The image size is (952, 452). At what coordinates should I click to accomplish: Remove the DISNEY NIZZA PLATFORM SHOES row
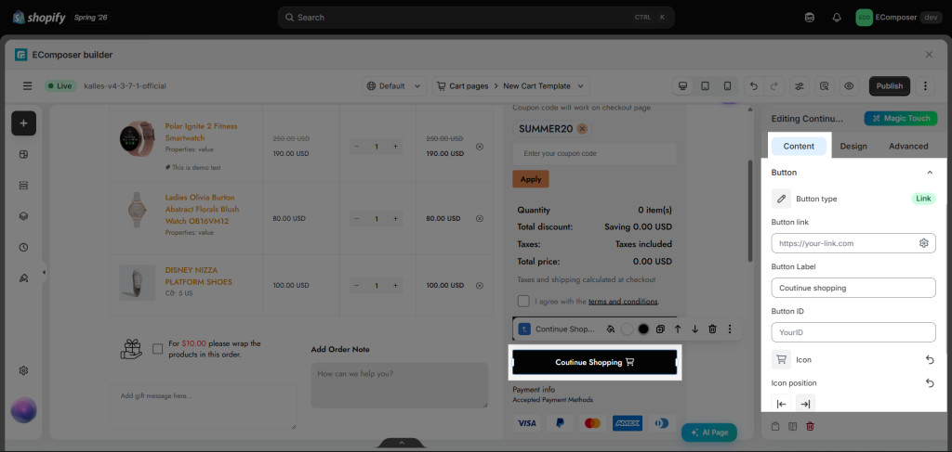[480, 285]
